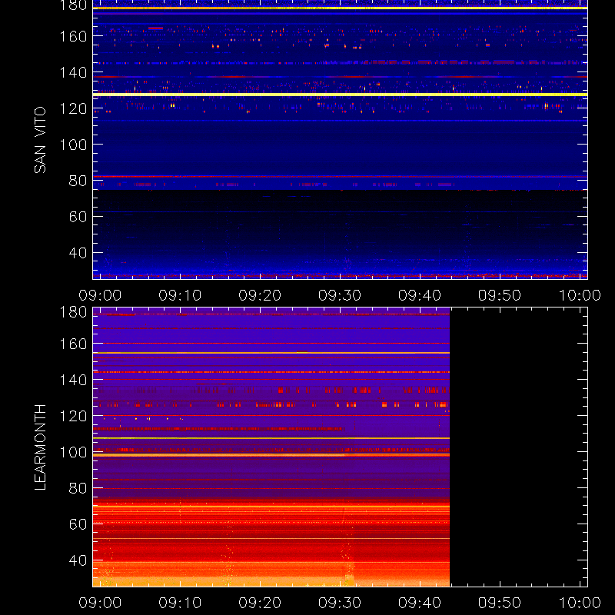Click the LEARMONTH vertical axis label
Image resolution: width=615 pixels, height=615 pixels.
[x=41, y=447]
